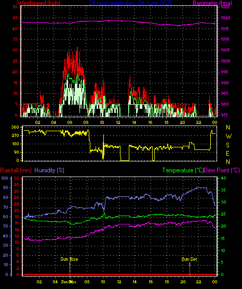
Task: Click hour 14 below the temperature chart
Action: coord(135,282)
